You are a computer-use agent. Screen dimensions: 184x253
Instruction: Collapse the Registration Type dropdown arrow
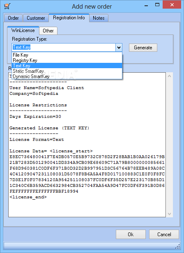click(x=119, y=48)
